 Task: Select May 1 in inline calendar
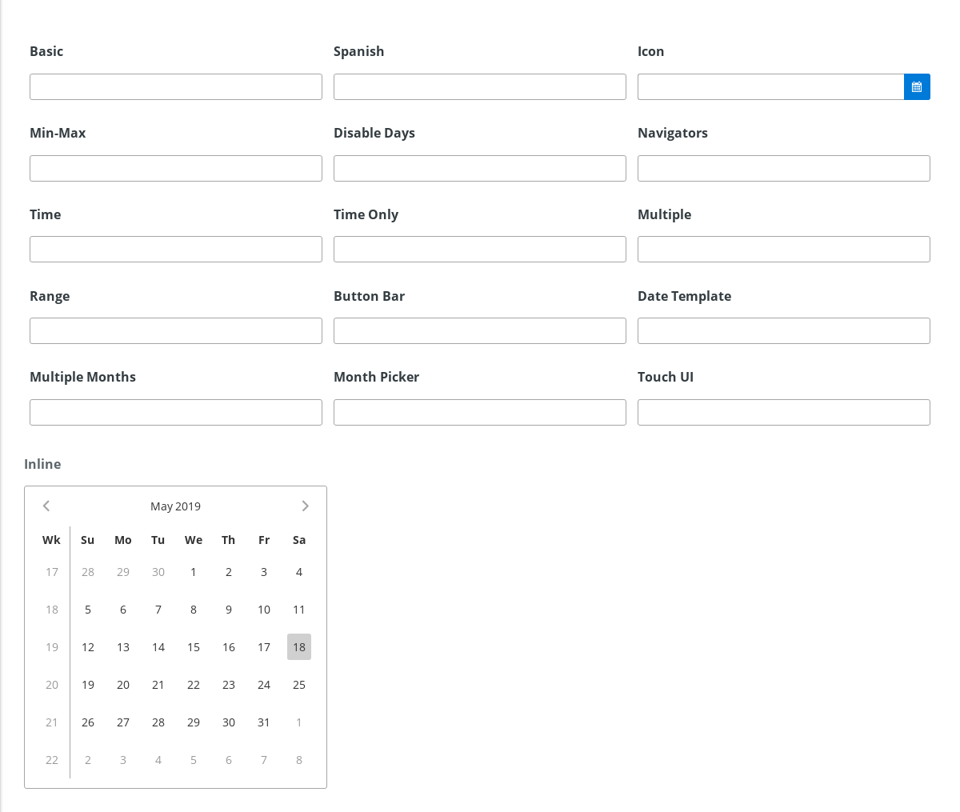pyautogui.click(x=194, y=572)
